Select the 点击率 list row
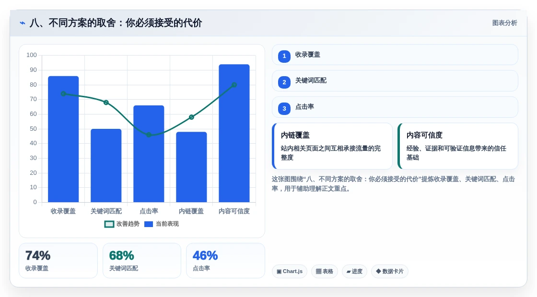The height and width of the screenshot is (297, 537). 395,107
